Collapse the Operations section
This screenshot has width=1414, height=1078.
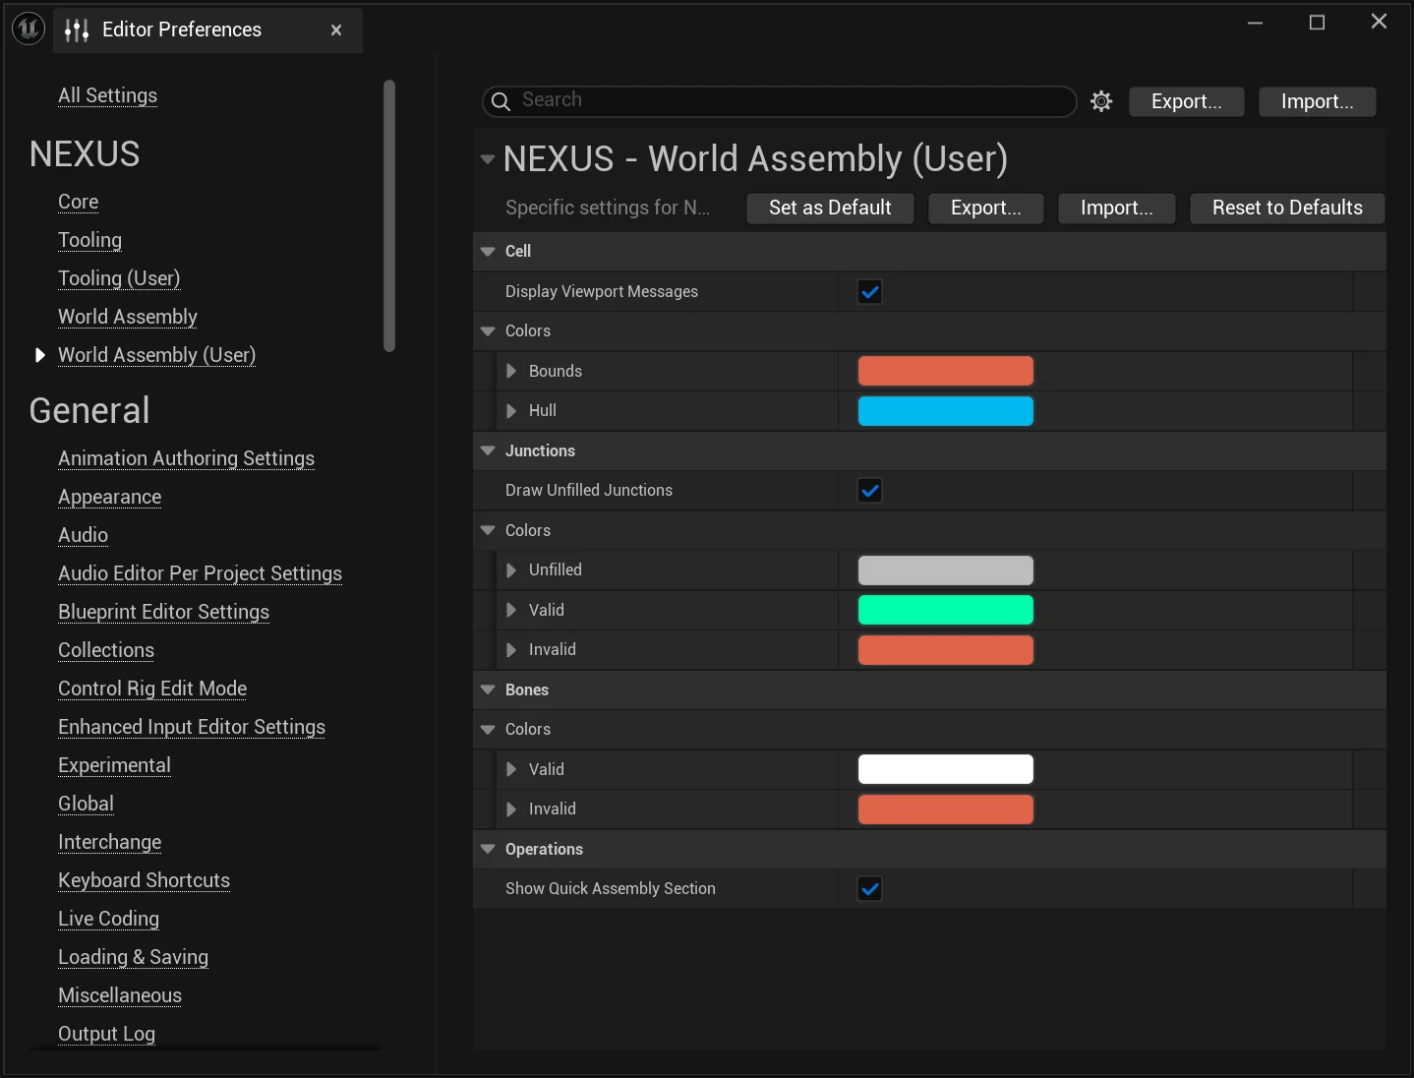pyautogui.click(x=488, y=849)
